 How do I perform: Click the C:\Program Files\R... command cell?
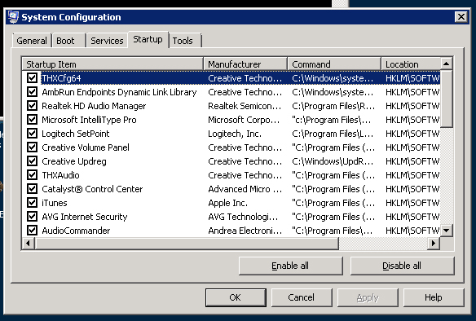(x=333, y=106)
